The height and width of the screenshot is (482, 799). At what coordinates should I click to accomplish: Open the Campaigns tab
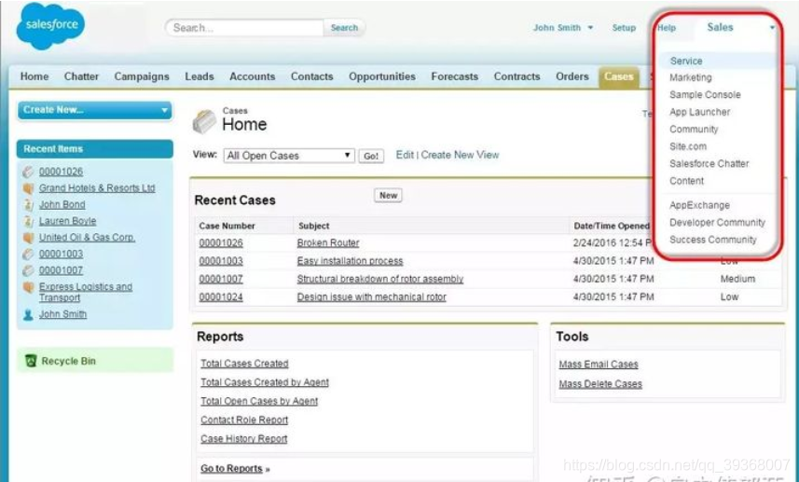point(141,76)
